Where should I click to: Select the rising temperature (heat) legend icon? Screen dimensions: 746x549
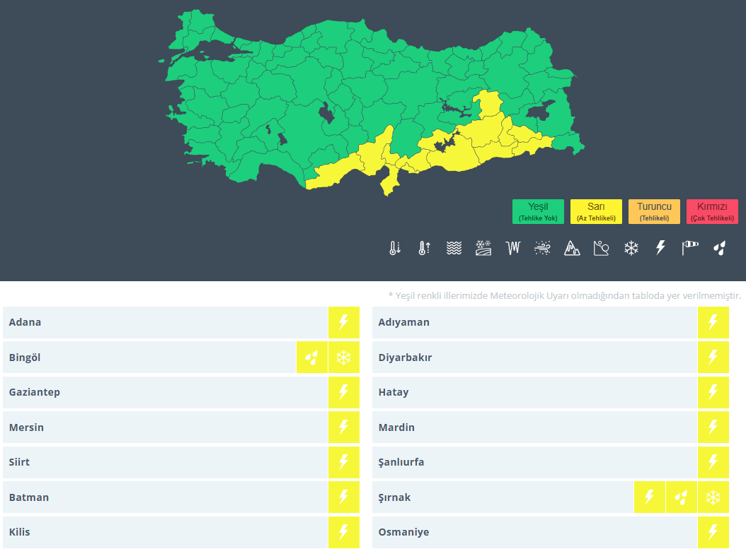click(424, 248)
